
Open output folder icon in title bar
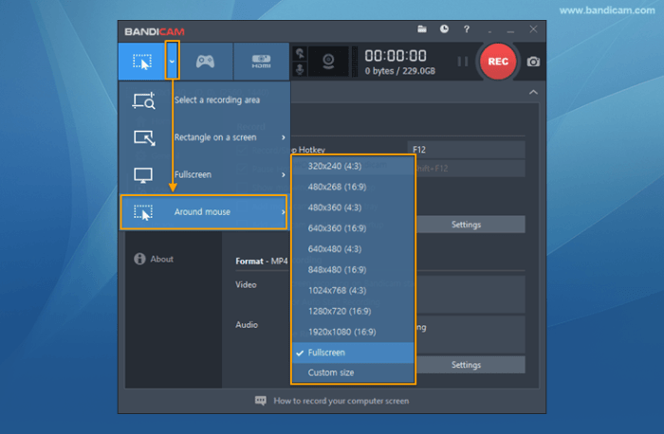click(x=422, y=29)
